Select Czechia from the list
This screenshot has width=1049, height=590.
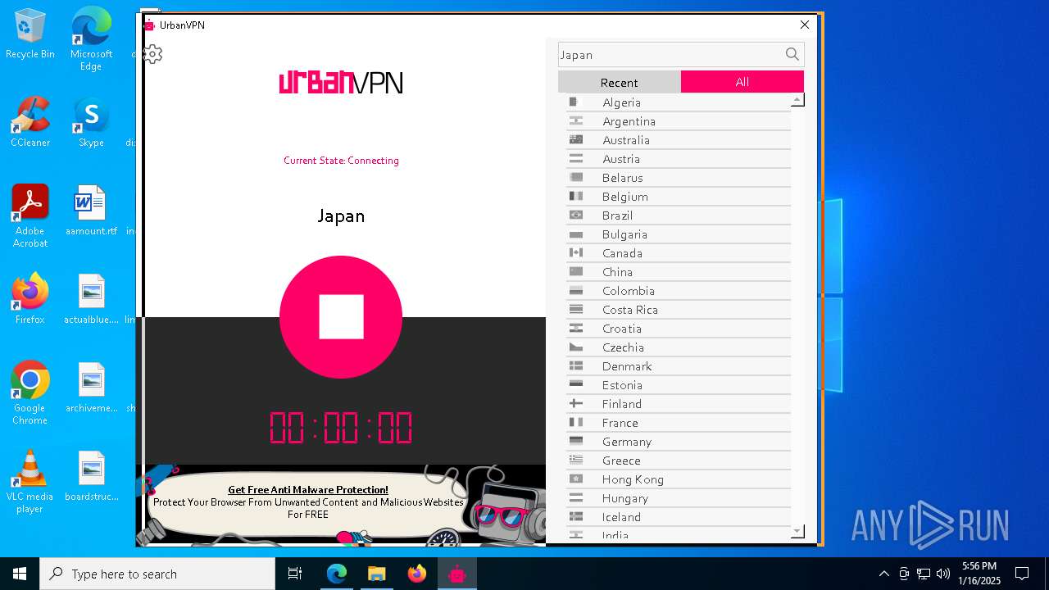(679, 347)
